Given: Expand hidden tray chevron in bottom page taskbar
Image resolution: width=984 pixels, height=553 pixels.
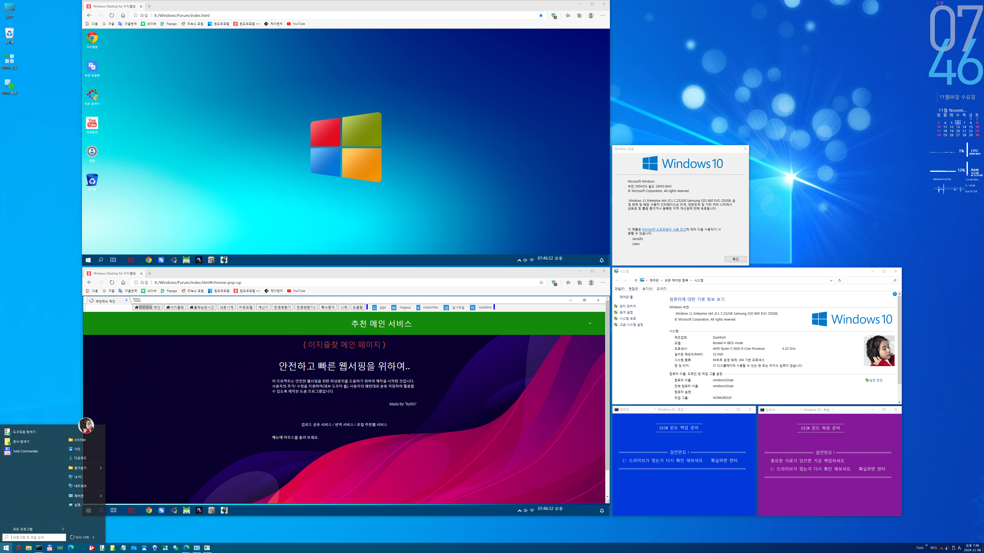Looking at the screenshot, I should click(x=519, y=511).
